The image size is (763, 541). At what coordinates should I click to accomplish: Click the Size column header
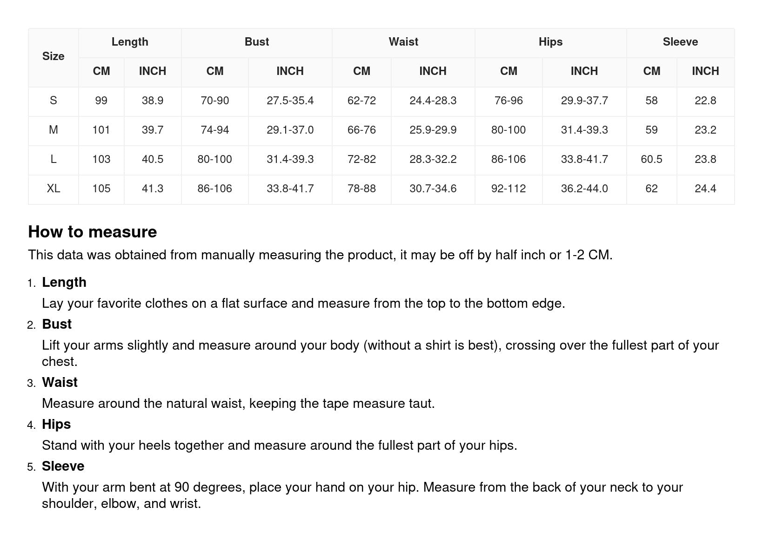(53, 56)
